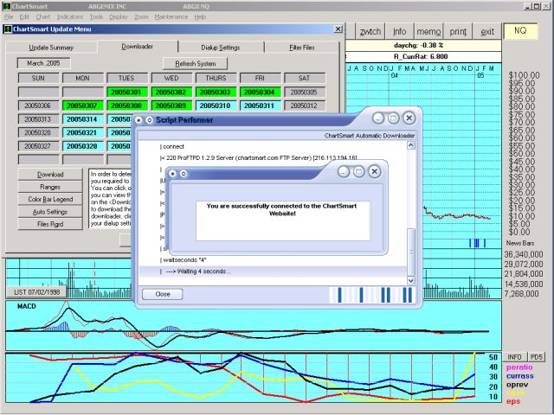This screenshot has width=554, height=415.
Task: Click the Refresh System button
Action: tap(195, 63)
